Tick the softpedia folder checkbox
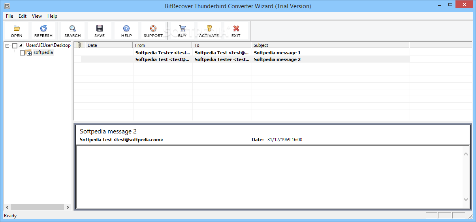Screen dimensions: 476x222 [22, 53]
